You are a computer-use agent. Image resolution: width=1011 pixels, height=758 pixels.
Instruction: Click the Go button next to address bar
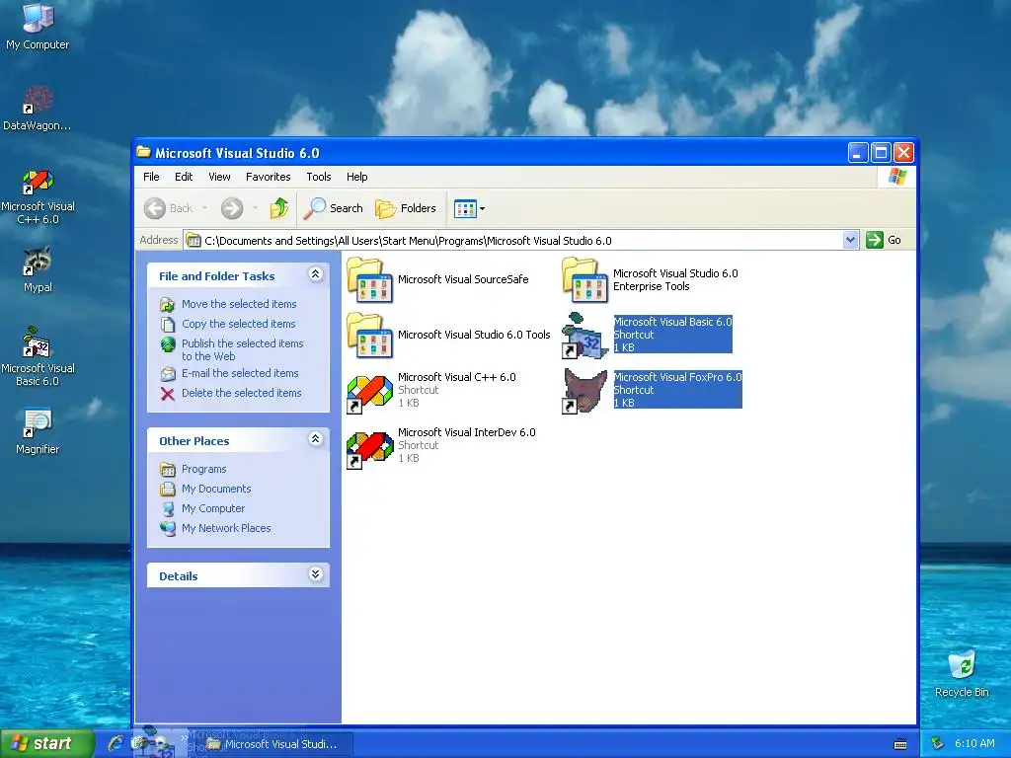[885, 241]
